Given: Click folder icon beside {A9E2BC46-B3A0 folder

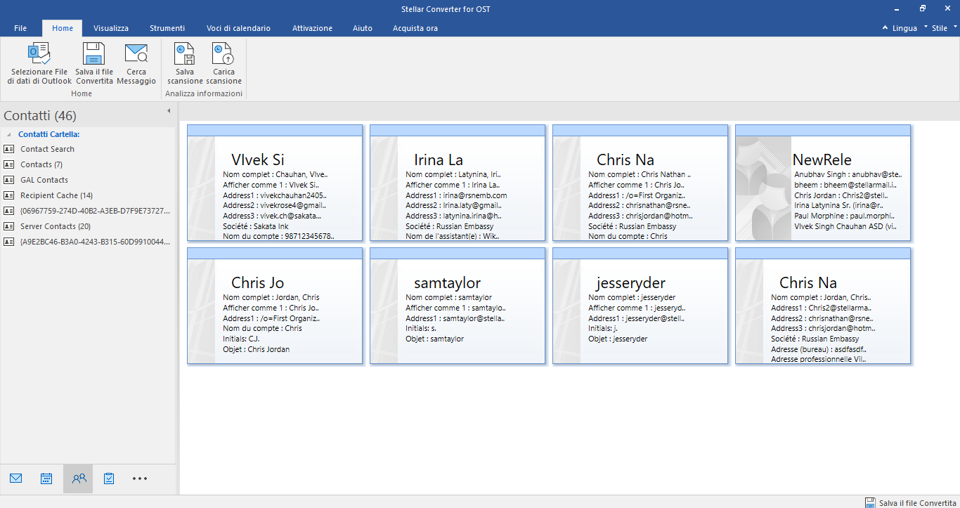Looking at the screenshot, I should tap(9, 242).
